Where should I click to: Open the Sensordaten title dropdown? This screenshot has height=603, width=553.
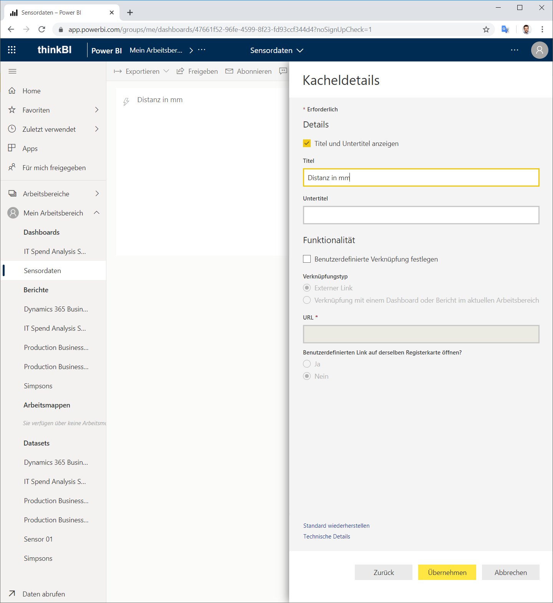click(x=276, y=50)
